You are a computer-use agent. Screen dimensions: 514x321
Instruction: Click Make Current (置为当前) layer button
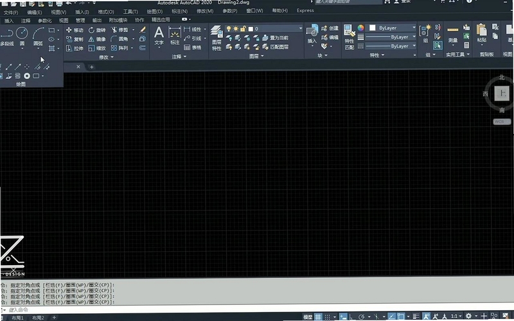(276, 38)
